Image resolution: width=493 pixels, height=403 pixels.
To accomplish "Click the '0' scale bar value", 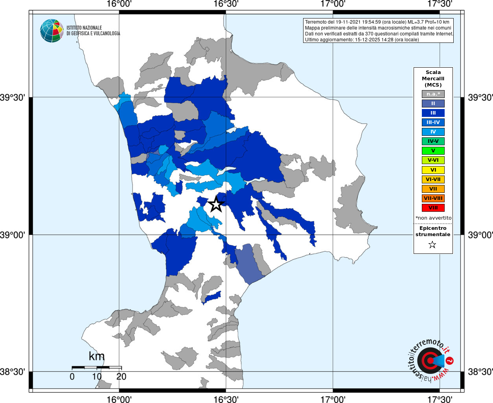I will pos(72,377).
